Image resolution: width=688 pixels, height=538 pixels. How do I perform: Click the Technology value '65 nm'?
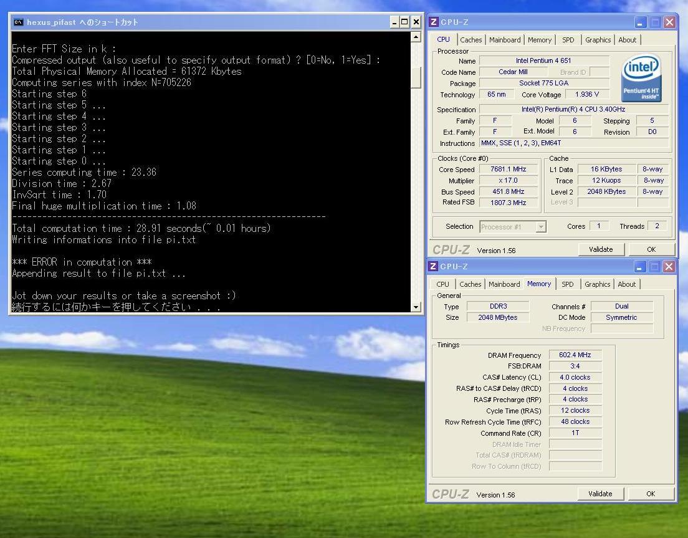point(496,94)
